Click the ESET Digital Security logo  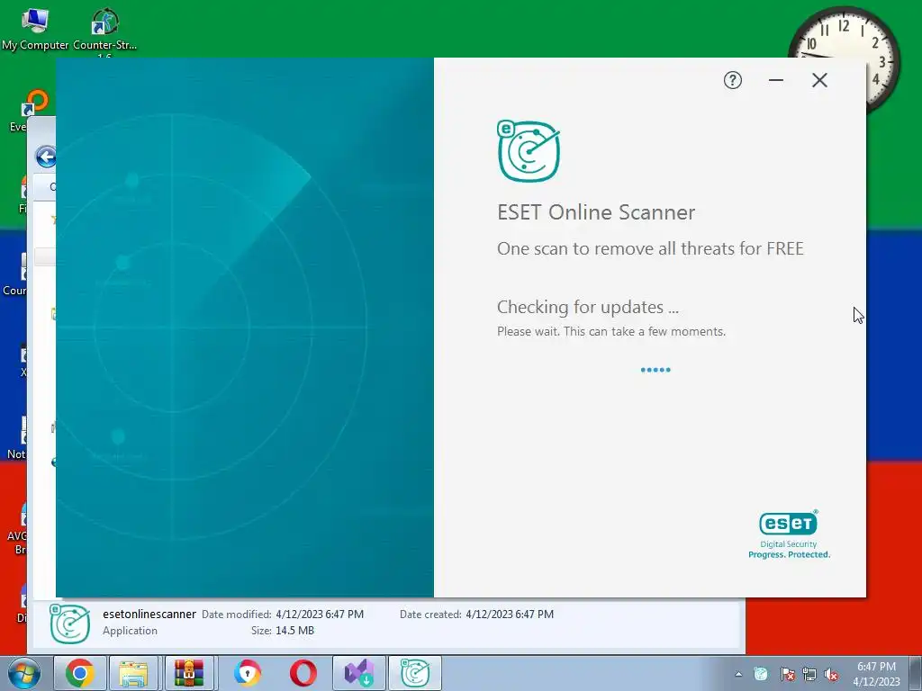click(x=789, y=534)
